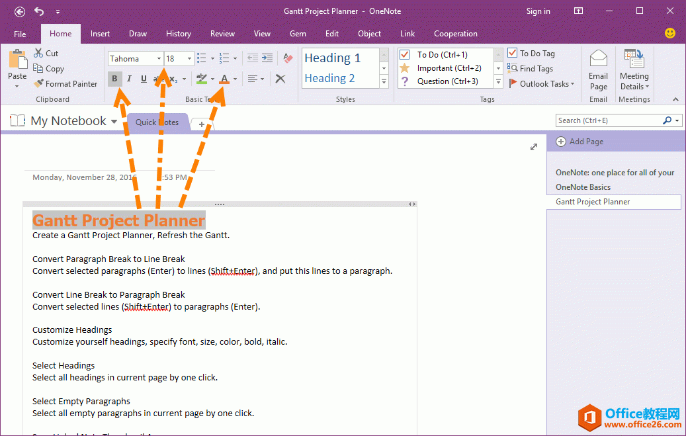Viewport: 686px width, 436px height.
Task: Open the font size dropdown
Action: tap(189, 59)
